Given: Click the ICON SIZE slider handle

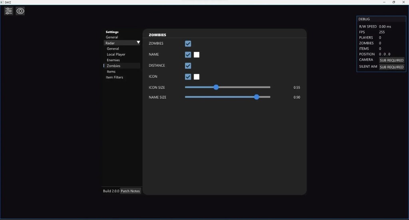Looking at the screenshot, I should click(216, 87).
